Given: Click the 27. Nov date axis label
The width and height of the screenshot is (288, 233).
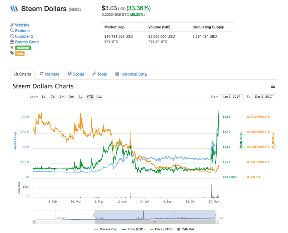Looking at the screenshot, I should pos(213,202).
